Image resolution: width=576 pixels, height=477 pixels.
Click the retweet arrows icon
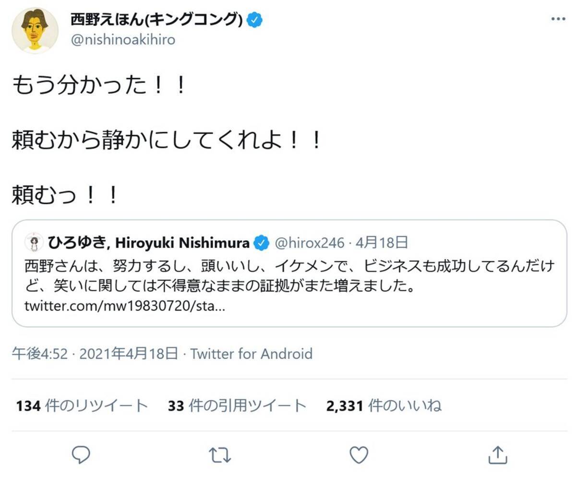point(219,454)
